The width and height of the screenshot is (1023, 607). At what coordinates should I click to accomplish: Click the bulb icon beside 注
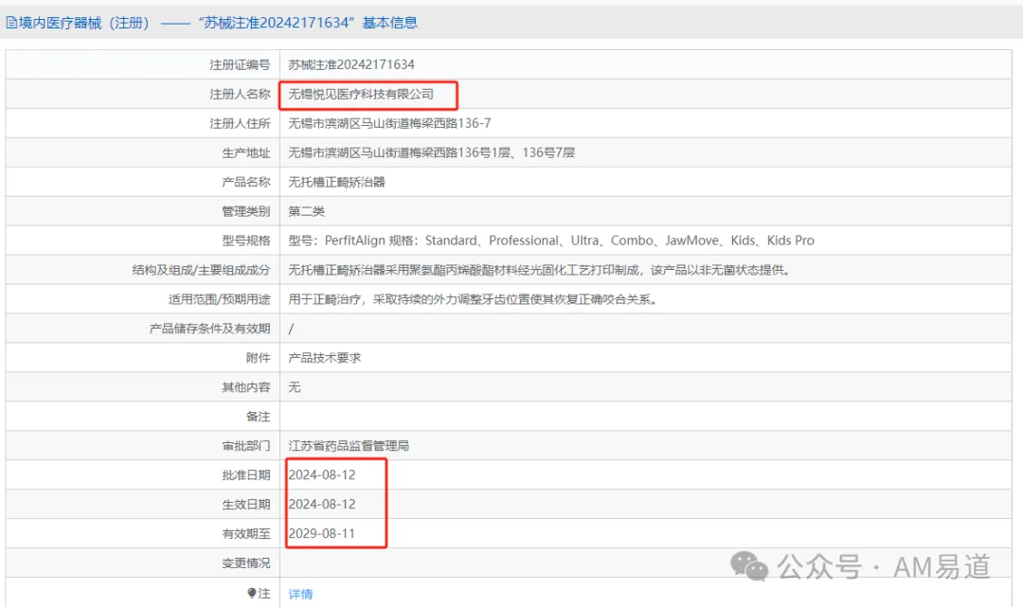point(252,593)
